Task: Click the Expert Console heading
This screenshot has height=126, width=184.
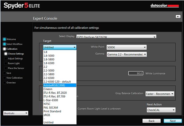Action: (45, 18)
